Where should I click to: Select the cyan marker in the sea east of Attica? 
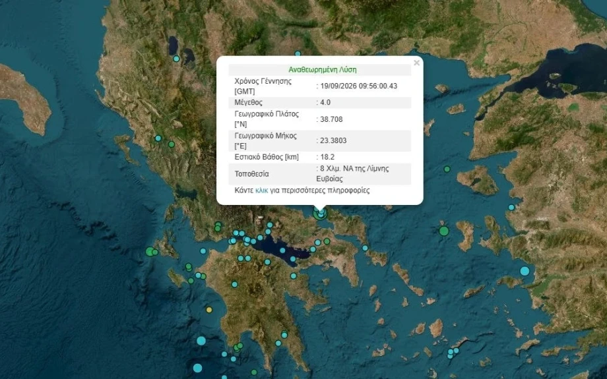(365, 248)
